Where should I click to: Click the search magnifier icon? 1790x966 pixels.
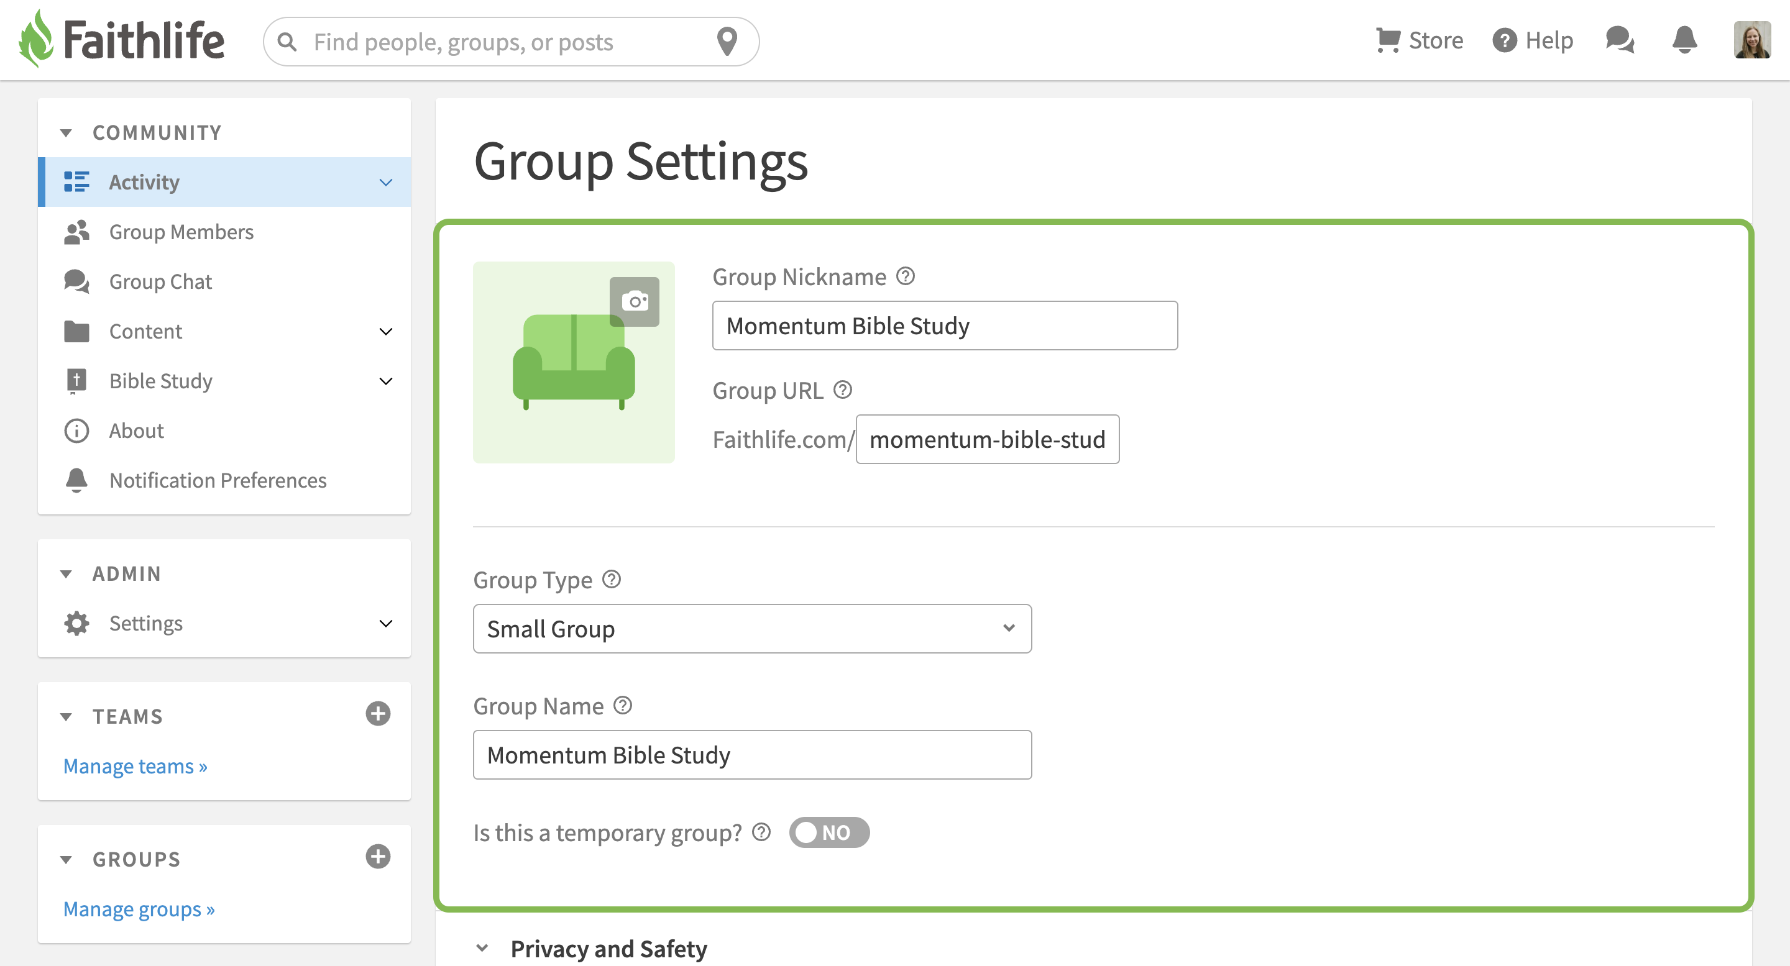pyautogui.click(x=287, y=42)
